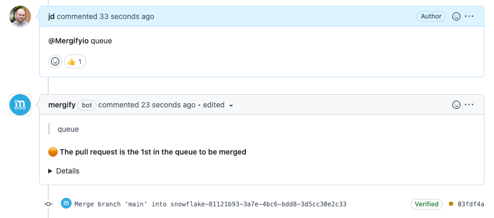This screenshot has height=218, width=494.
Task: Open the jd username link
Action: tap(51, 16)
